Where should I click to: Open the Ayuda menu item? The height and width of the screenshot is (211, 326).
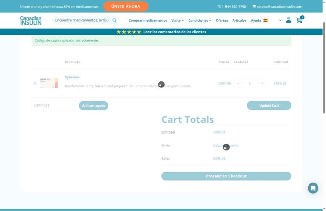pos(256,20)
